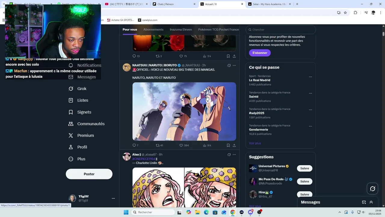Image resolution: width=385 pixels, height=217 pixels.
Task: Like the top post with 75 likes
Action: click(181, 56)
